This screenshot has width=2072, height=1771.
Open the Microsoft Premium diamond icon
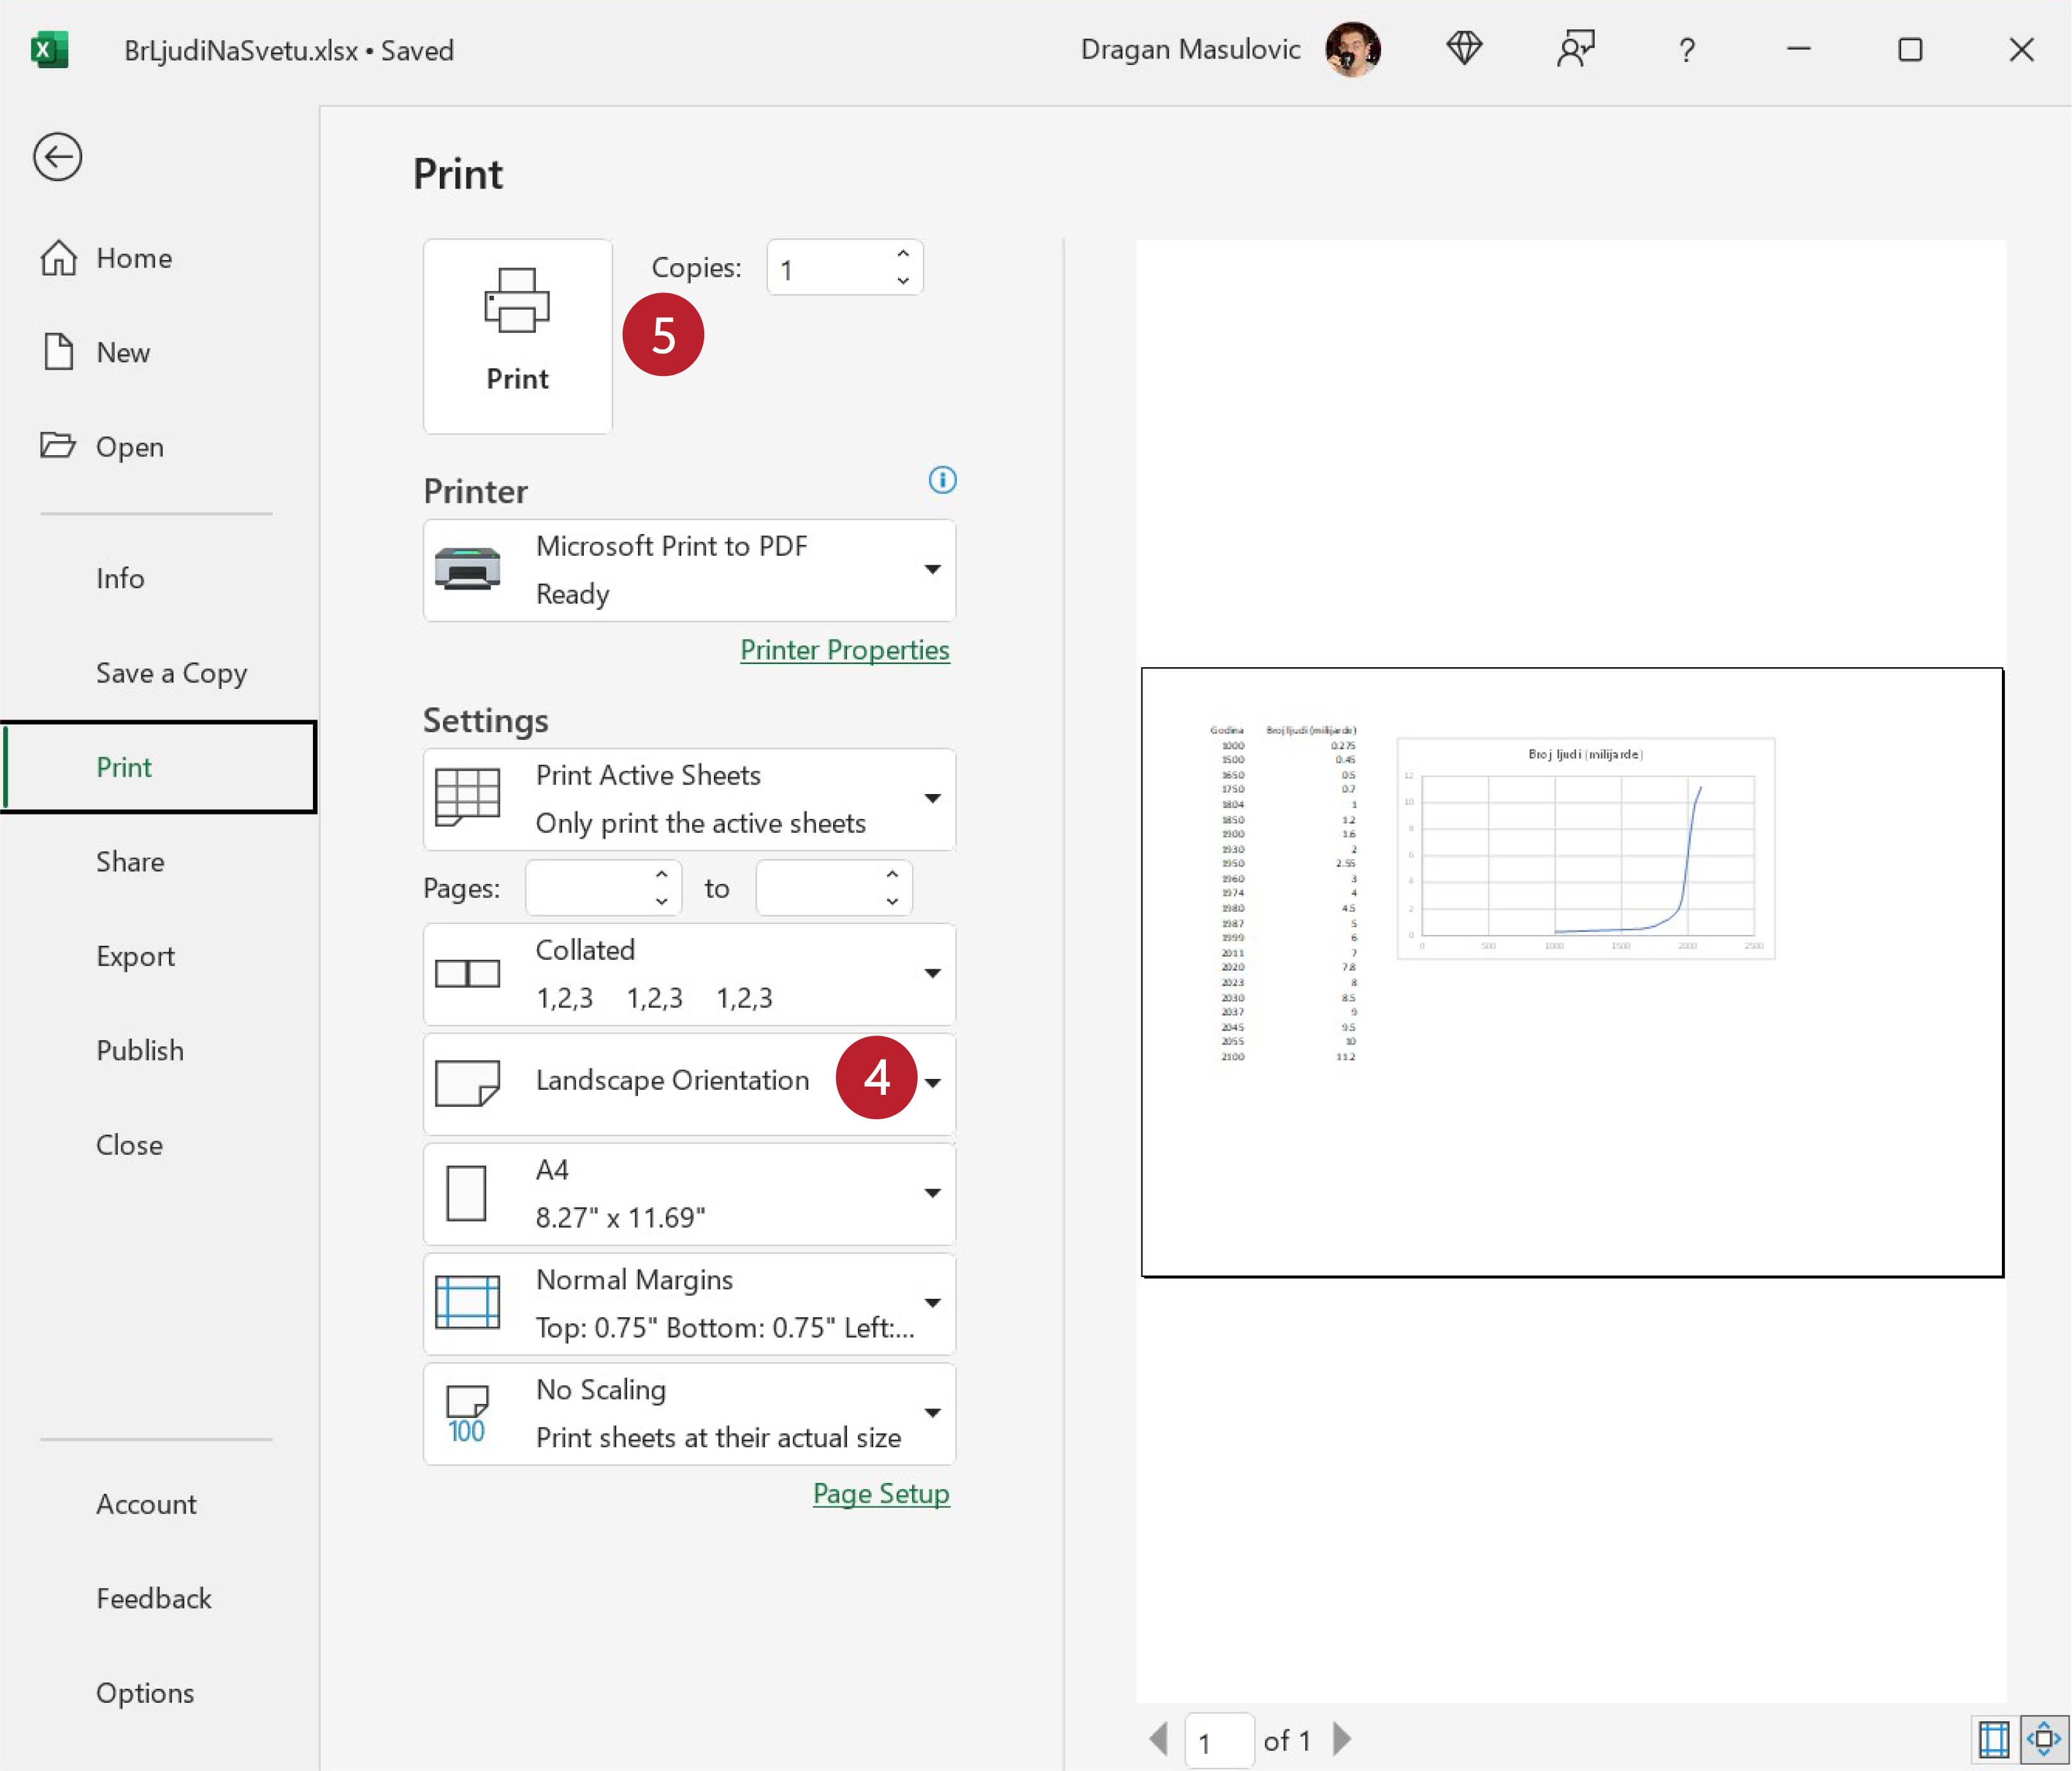click(x=1464, y=49)
